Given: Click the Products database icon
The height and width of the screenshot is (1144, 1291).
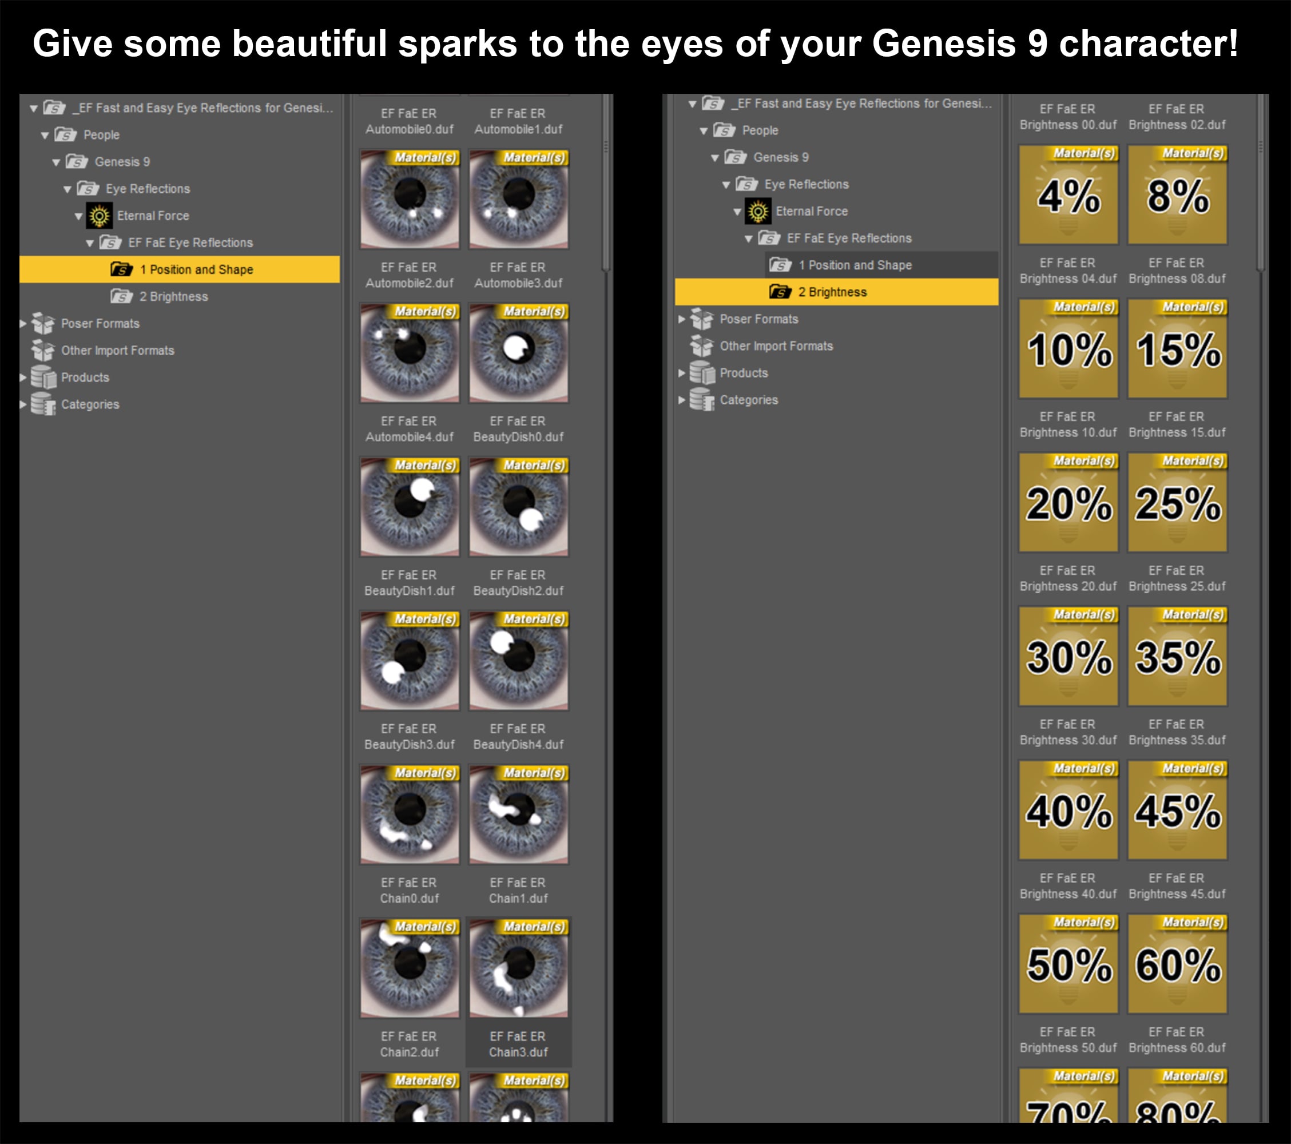Looking at the screenshot, I should pos(43,377).
